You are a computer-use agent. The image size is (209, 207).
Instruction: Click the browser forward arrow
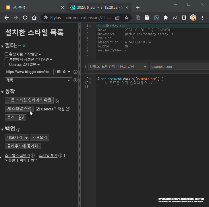coord(16,18)
